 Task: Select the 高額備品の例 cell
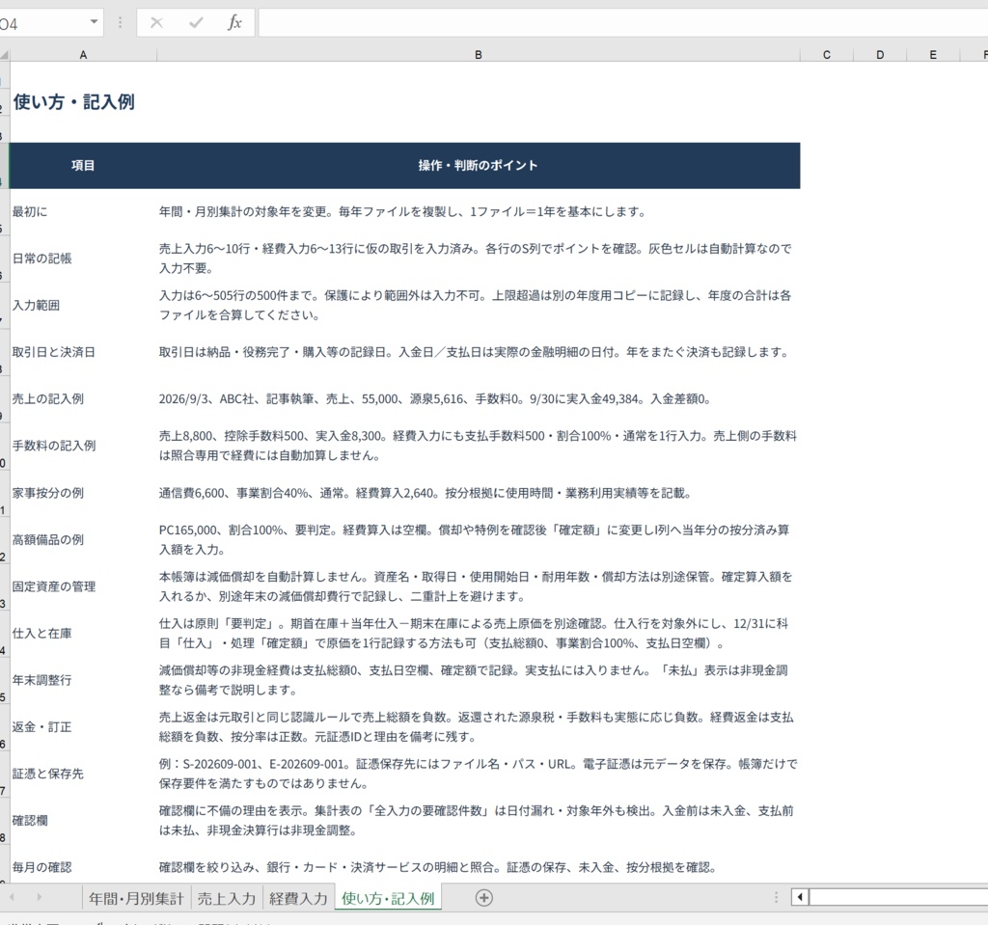point(83,539)
